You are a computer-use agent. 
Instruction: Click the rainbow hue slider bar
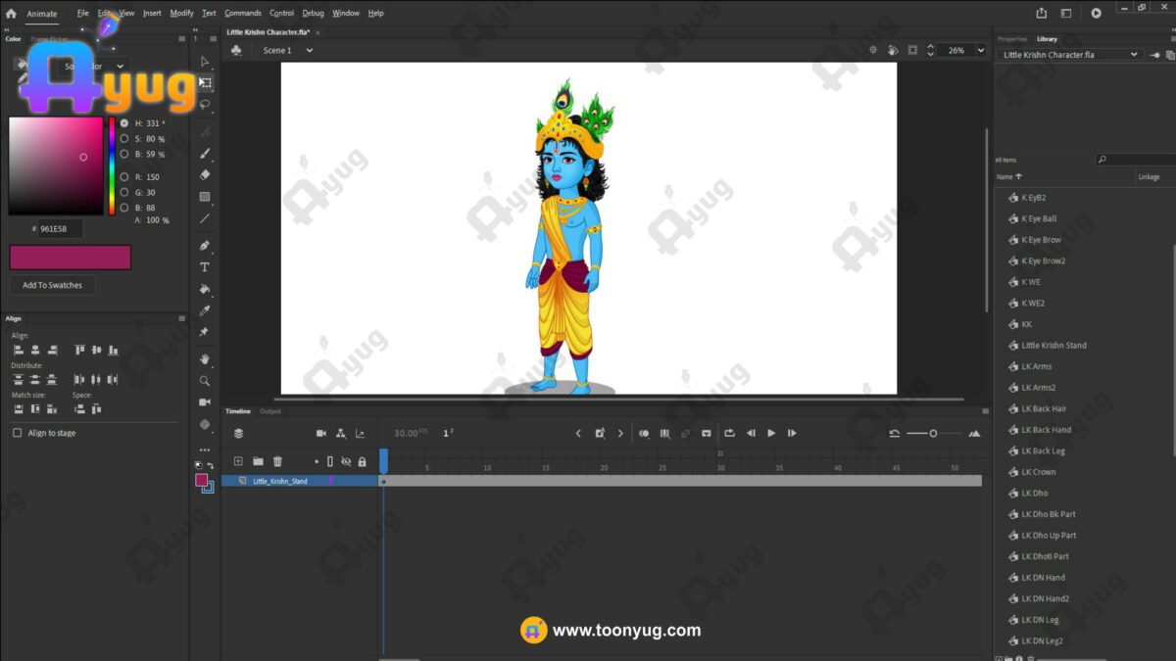[112, 165]
